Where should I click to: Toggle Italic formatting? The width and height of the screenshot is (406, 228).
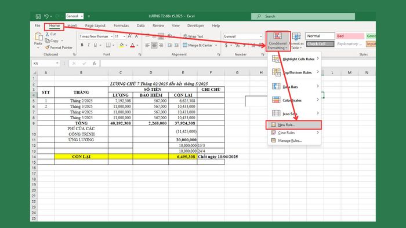pyautogui.click(x=89, y=45)
